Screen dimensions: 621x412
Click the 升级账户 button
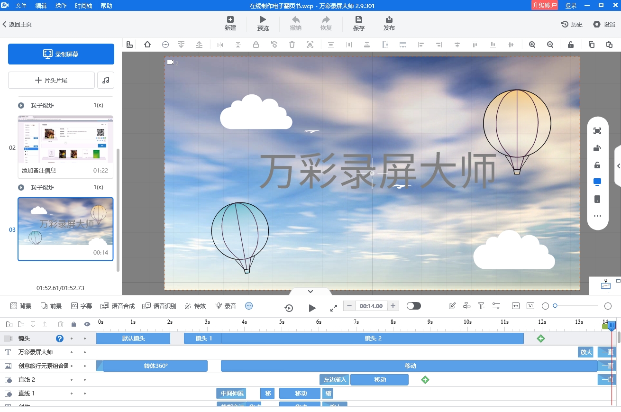545,5
